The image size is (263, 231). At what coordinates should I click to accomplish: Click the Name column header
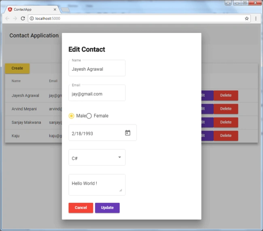[16, 81]
